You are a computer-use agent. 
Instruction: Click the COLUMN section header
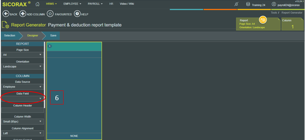coord(22,76)
